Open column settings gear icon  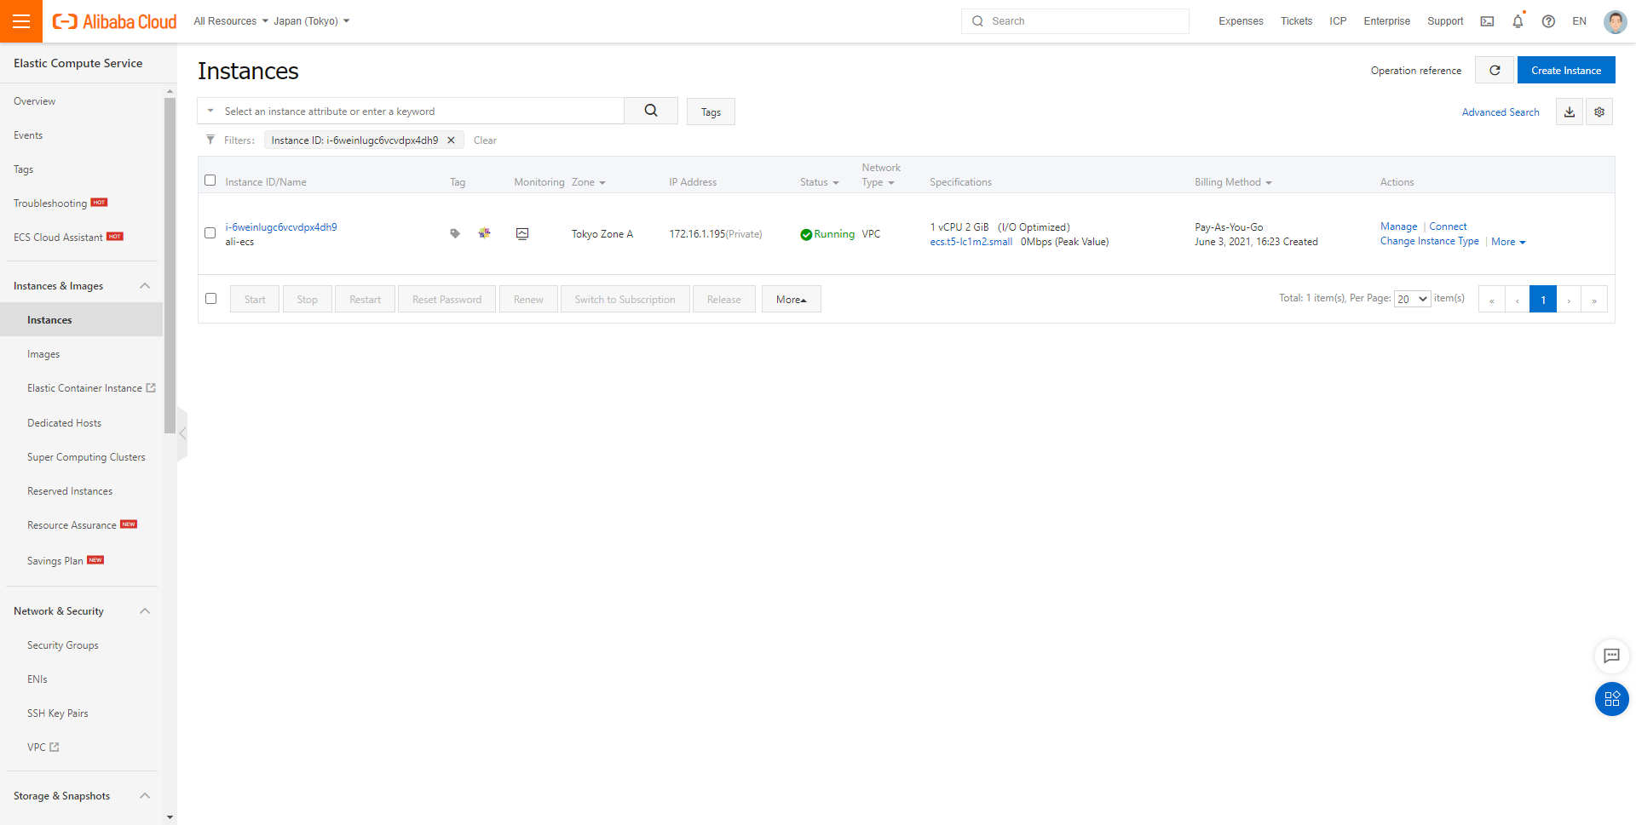coord(1599,112)
